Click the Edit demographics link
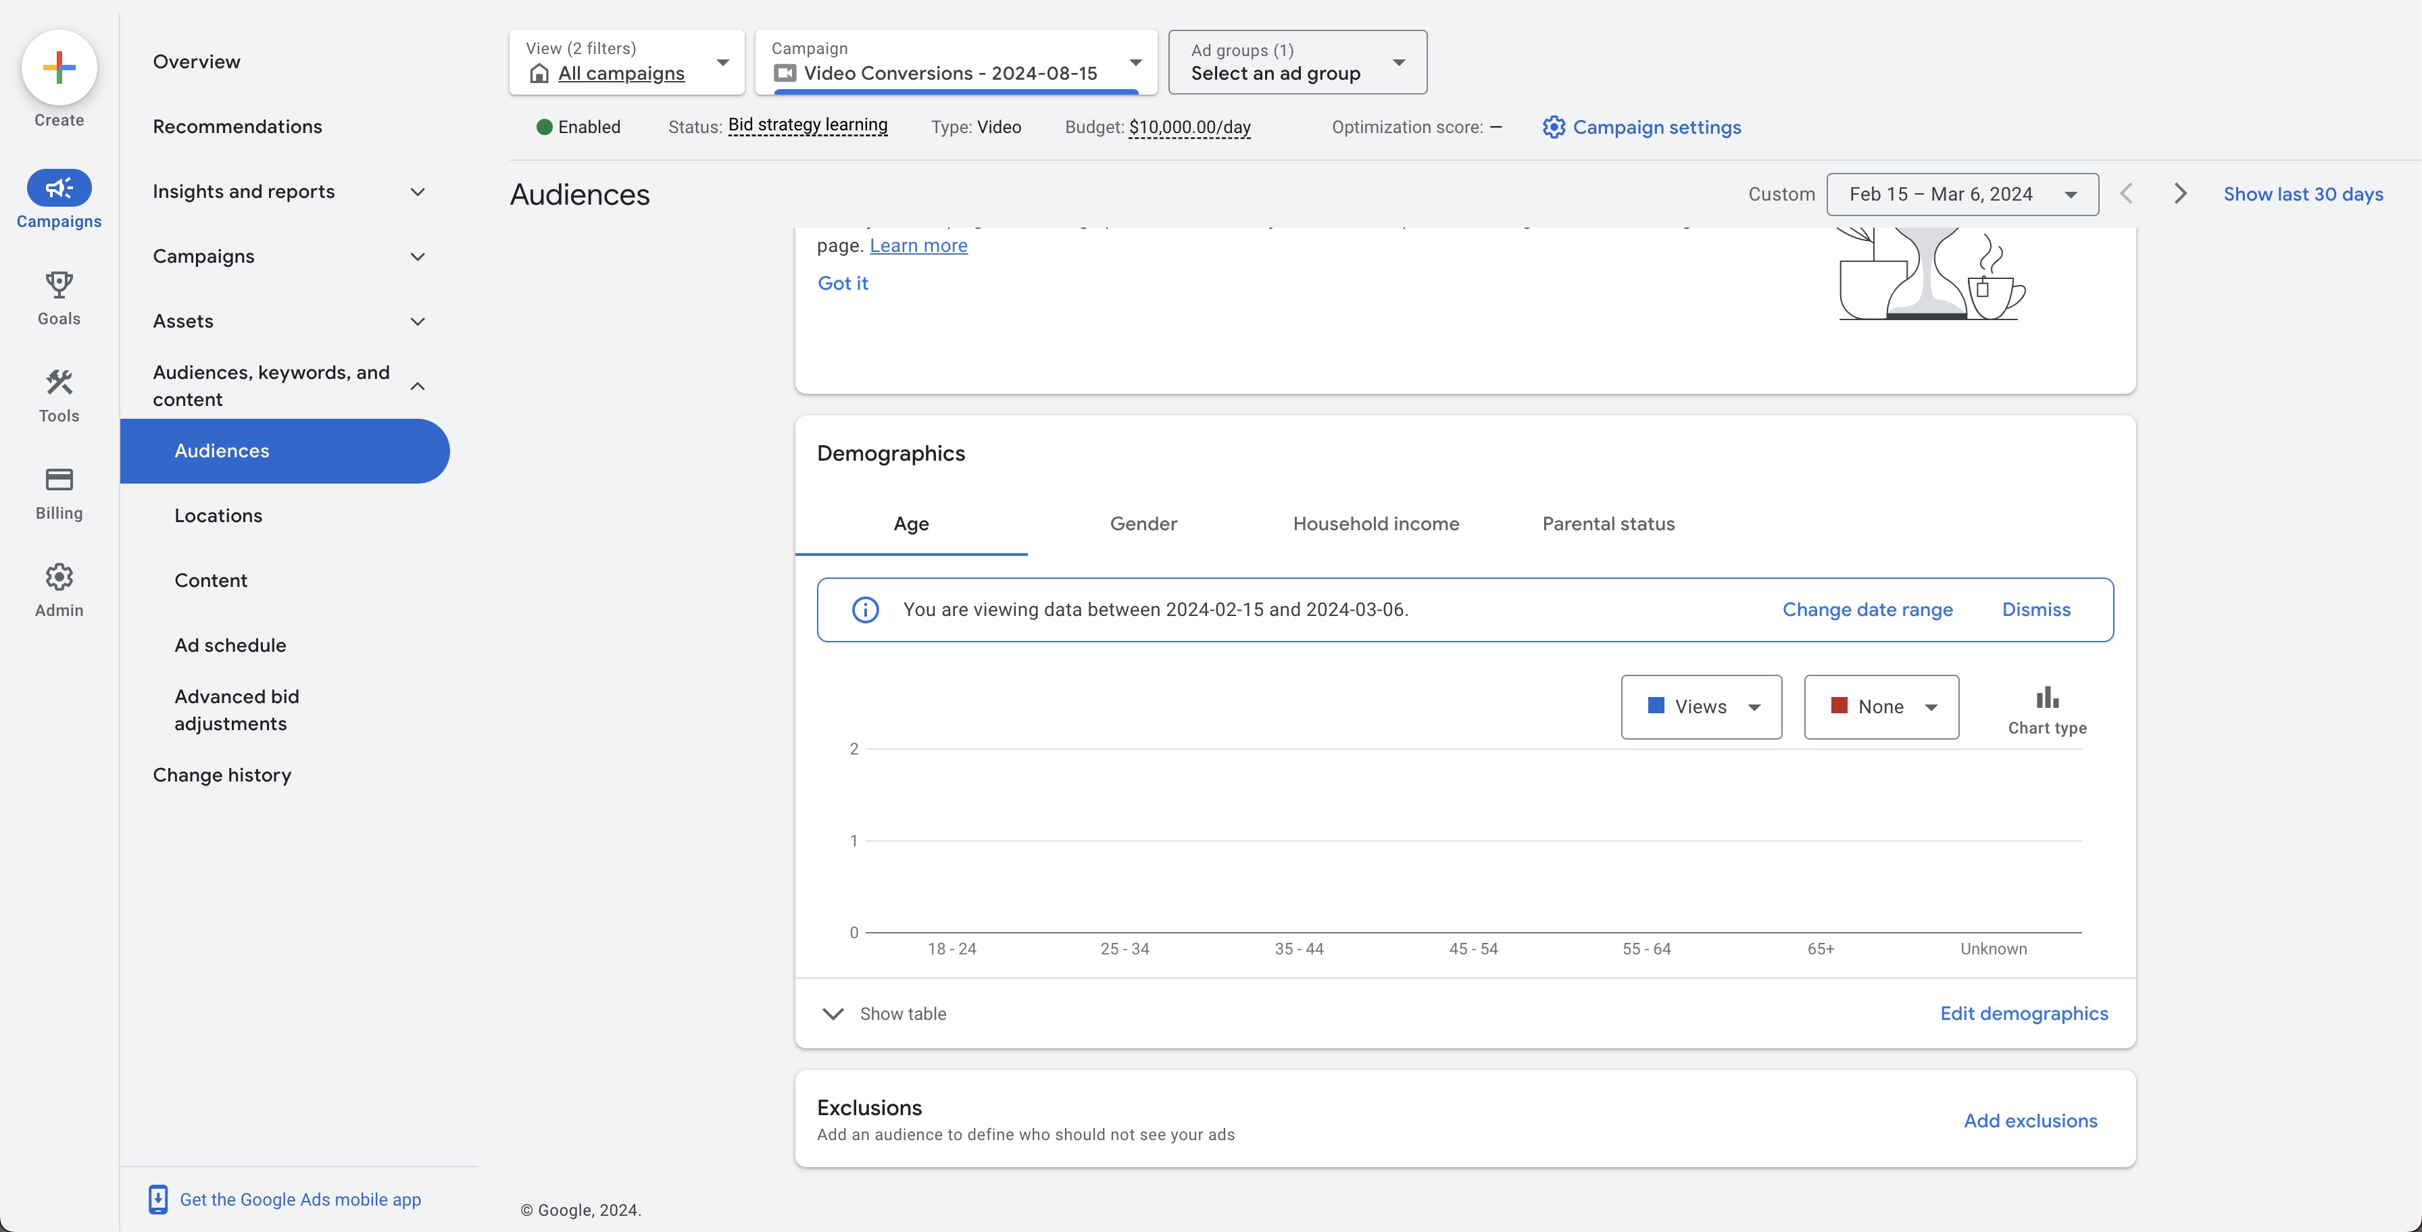 click(x=2023, y=1013)
